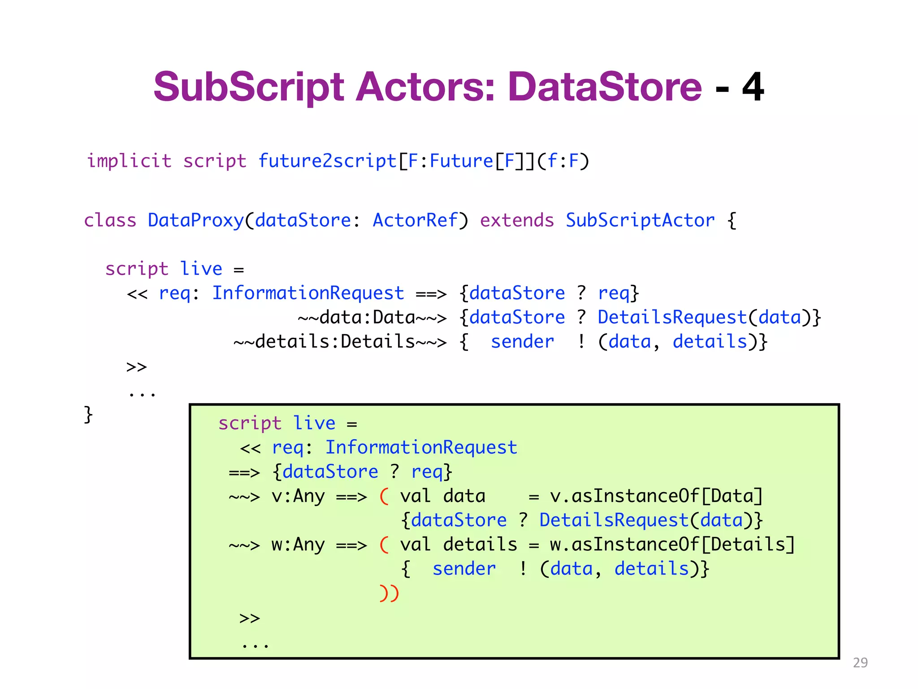918x689 pixels.
Task: Click '~~details:Details~~>' operator text
Action: [340, 342]
